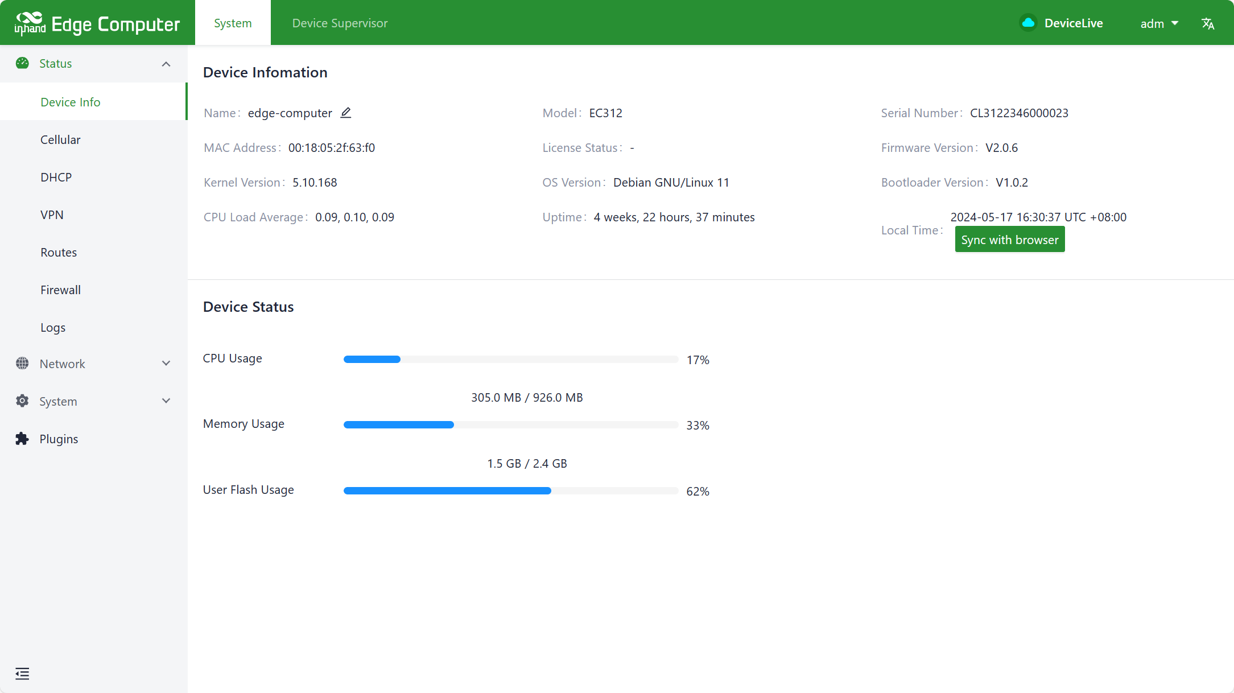
Task: Click the Plugins puzzle piece icon
Action: click(x=22, y=439)
